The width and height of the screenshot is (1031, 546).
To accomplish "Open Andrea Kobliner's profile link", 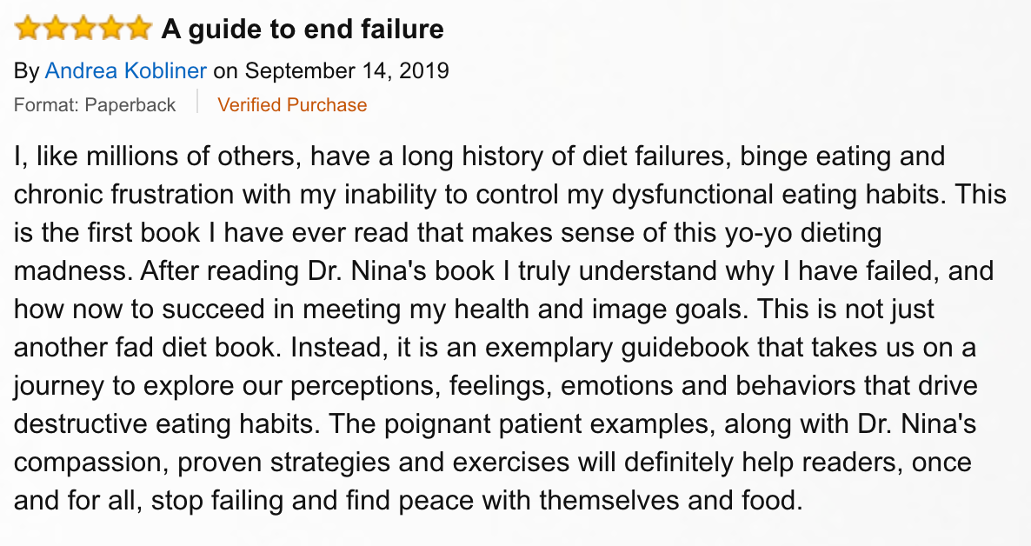I will point(125,70).
